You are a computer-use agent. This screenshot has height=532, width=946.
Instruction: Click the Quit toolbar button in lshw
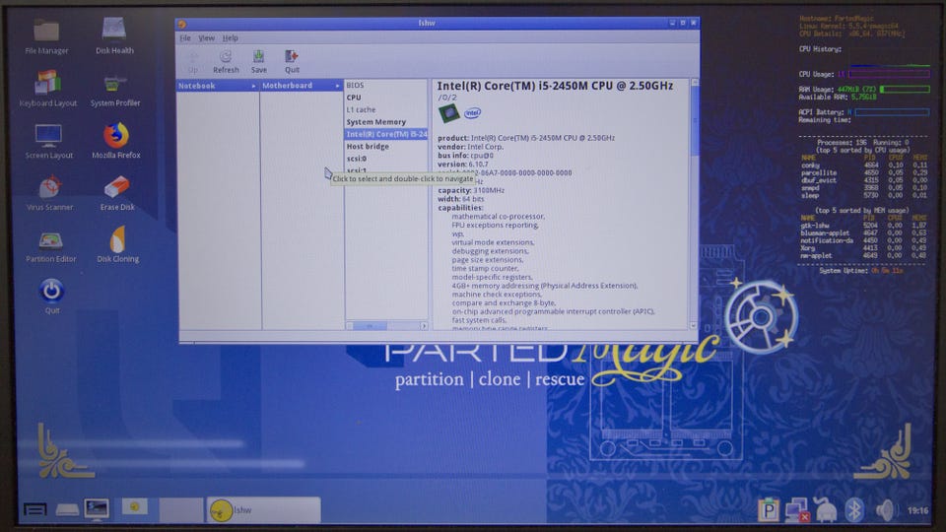[292, 61]
